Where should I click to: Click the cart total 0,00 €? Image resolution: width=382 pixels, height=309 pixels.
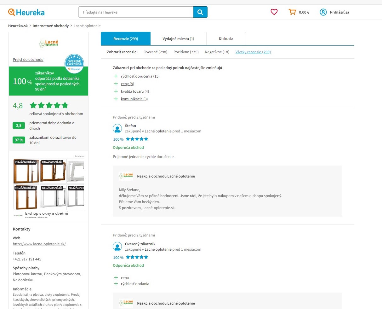pyautogui.click(x=304, y=12)
